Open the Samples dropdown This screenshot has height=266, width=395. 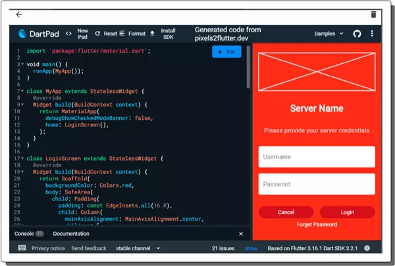tap(329, 34)
